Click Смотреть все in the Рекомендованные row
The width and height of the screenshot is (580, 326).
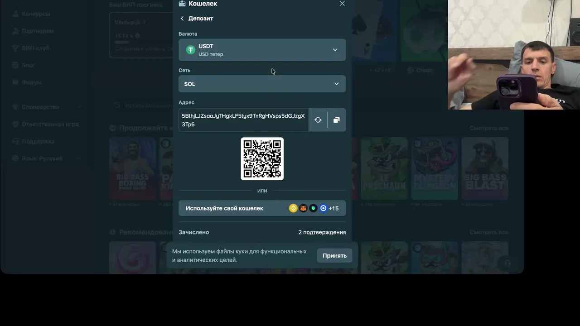click(x=489, y=232)
